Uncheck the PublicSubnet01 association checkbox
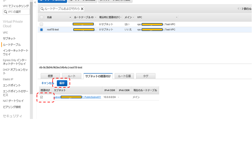This screenshot has height=141, width=252. pos(42,97)
